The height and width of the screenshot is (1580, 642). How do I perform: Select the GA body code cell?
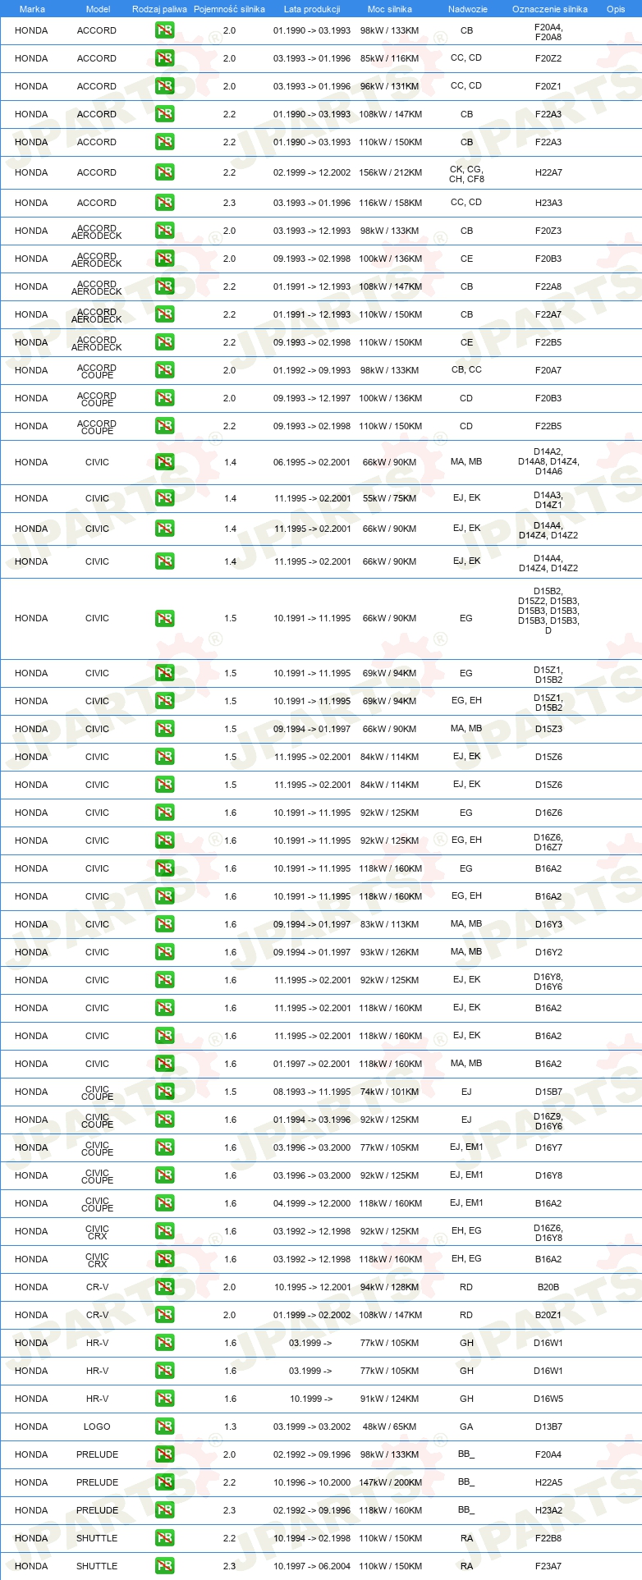click(x=466, y=1427)
